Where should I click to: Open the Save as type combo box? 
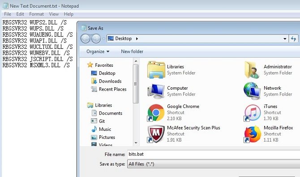click(x=214, y=164)
